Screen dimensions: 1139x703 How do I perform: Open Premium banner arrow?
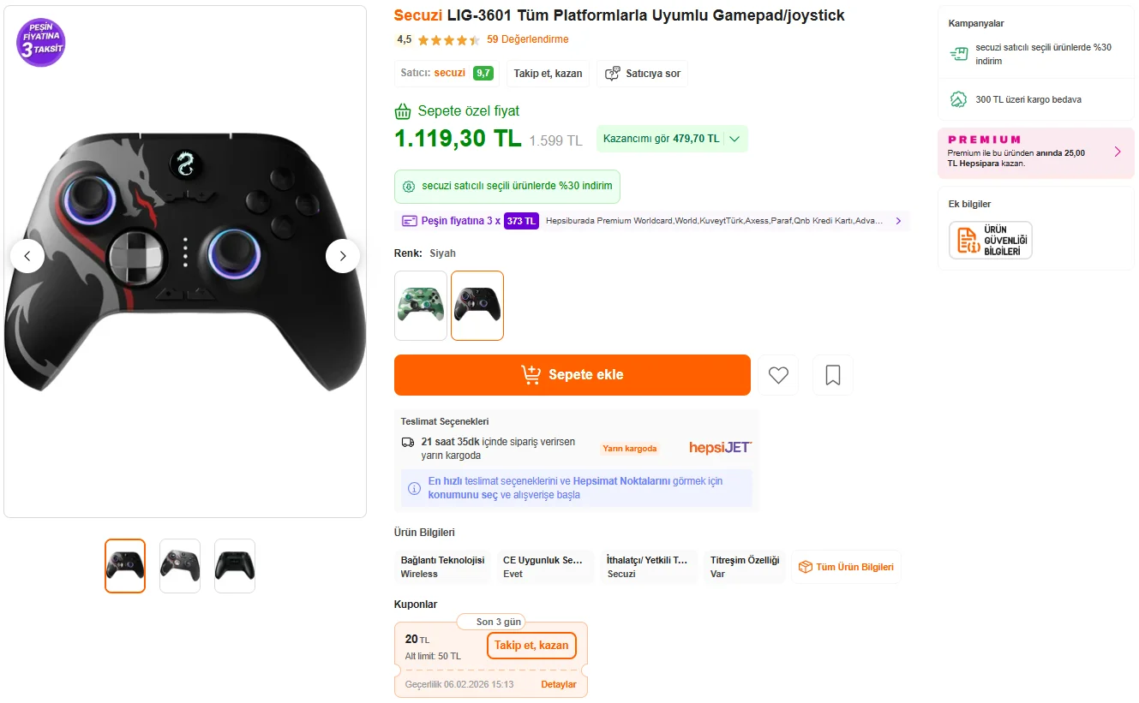[x=1118, y=152]
